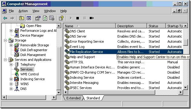Viewport: 191px width, 109px height.
Task: Click the Storage icon in the tree
Action: coord(11,40)
